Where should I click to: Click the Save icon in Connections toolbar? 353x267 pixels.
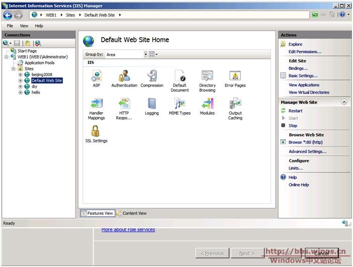(x=17, y=43)
